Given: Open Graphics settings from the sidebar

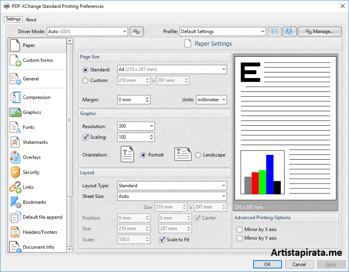Looking at the screenshot, I should coord(15,112).
